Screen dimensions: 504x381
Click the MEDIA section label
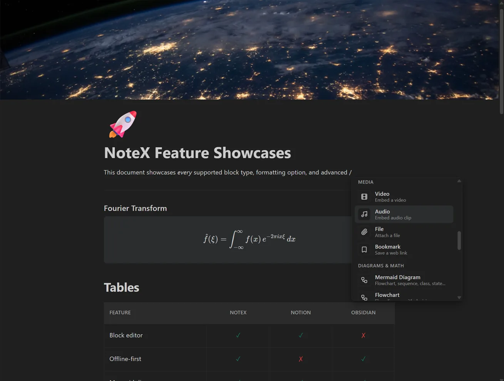point(366,182)
